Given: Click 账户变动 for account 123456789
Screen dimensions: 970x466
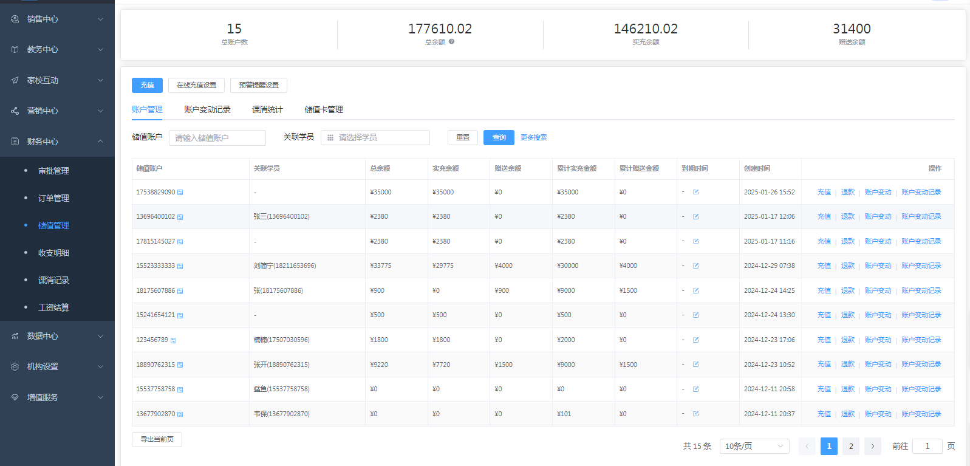Looking at the screenshot, I should pos(878,340).
